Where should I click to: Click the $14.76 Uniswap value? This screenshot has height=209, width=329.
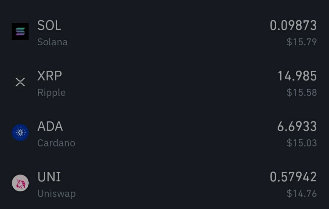(x=302, y=194)
